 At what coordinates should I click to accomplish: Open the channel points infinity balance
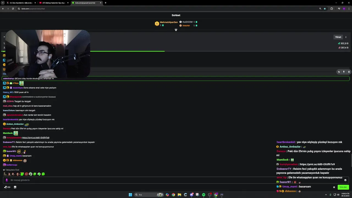7,187
